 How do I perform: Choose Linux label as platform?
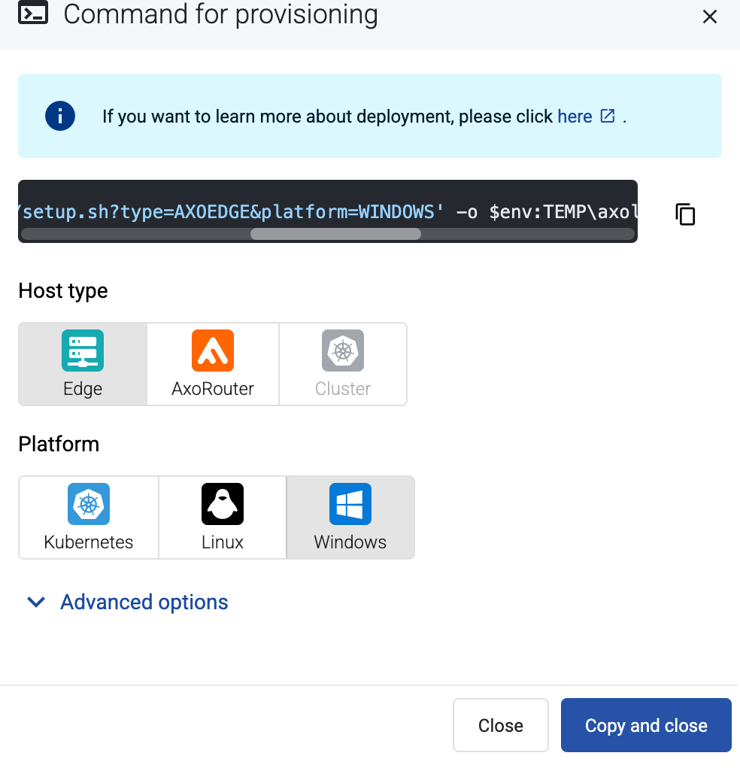pos(223,542)
